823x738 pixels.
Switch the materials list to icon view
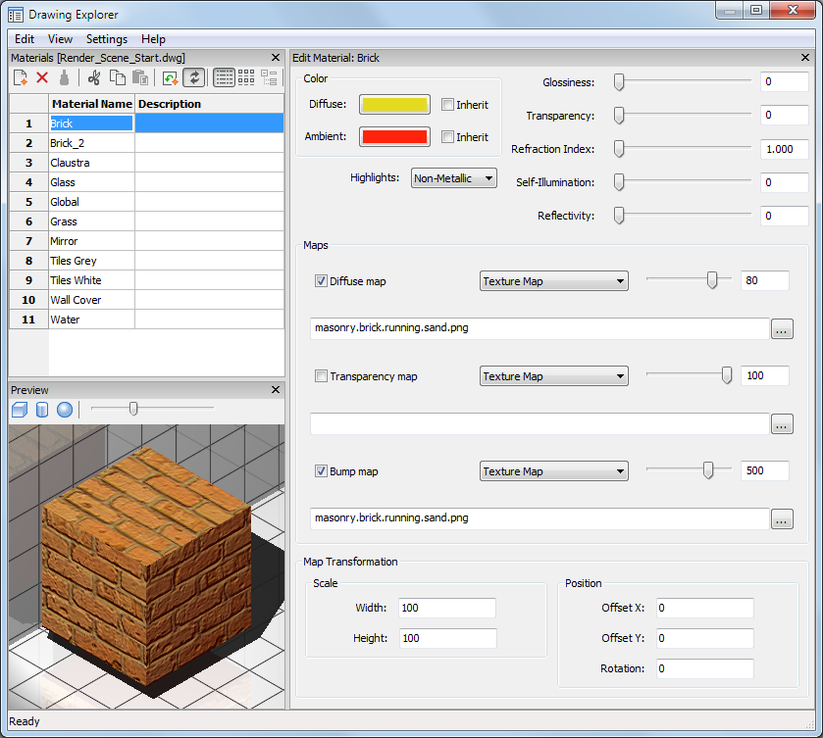246,77
